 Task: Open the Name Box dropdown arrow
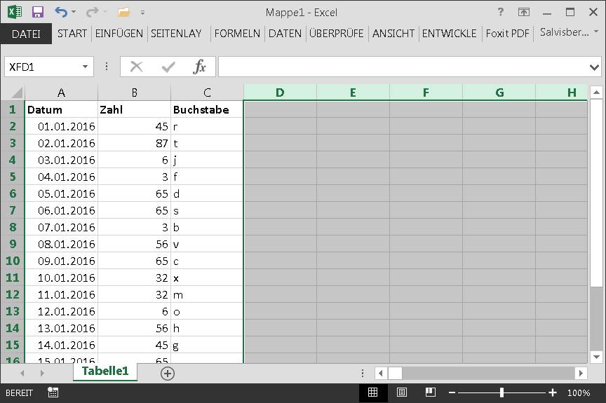(x=85, y=67)
